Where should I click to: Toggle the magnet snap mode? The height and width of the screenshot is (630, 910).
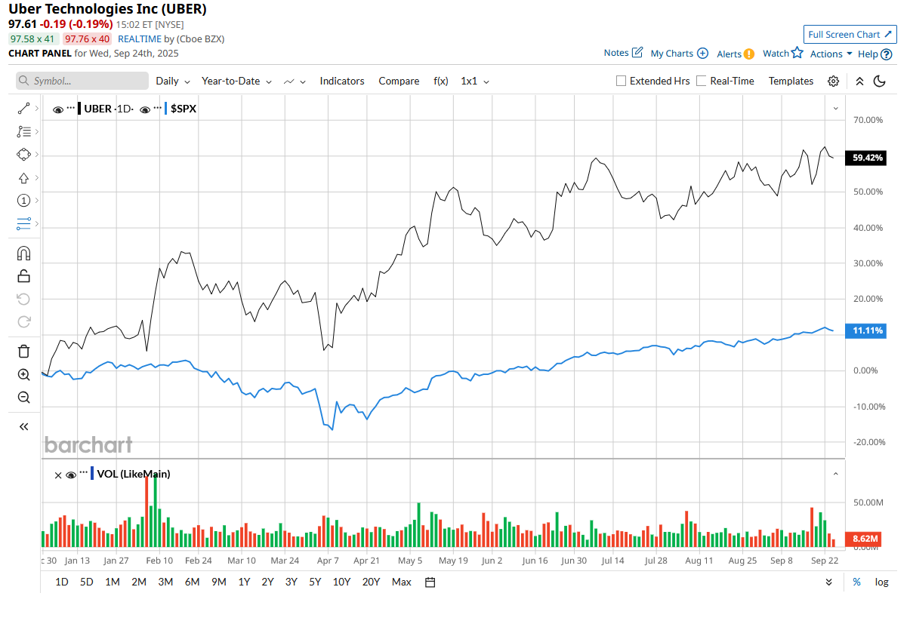23,254
